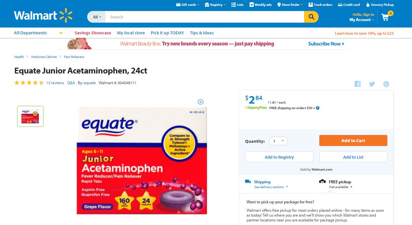Image resolution: width=412 pixels, height=225 pixels.
Task: Click into the Search input field
Action: coord(204,17)
